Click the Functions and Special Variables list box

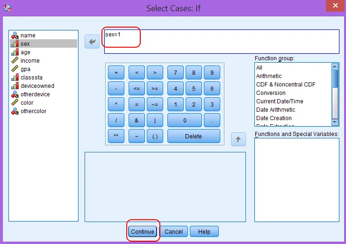tap(297, 180)
